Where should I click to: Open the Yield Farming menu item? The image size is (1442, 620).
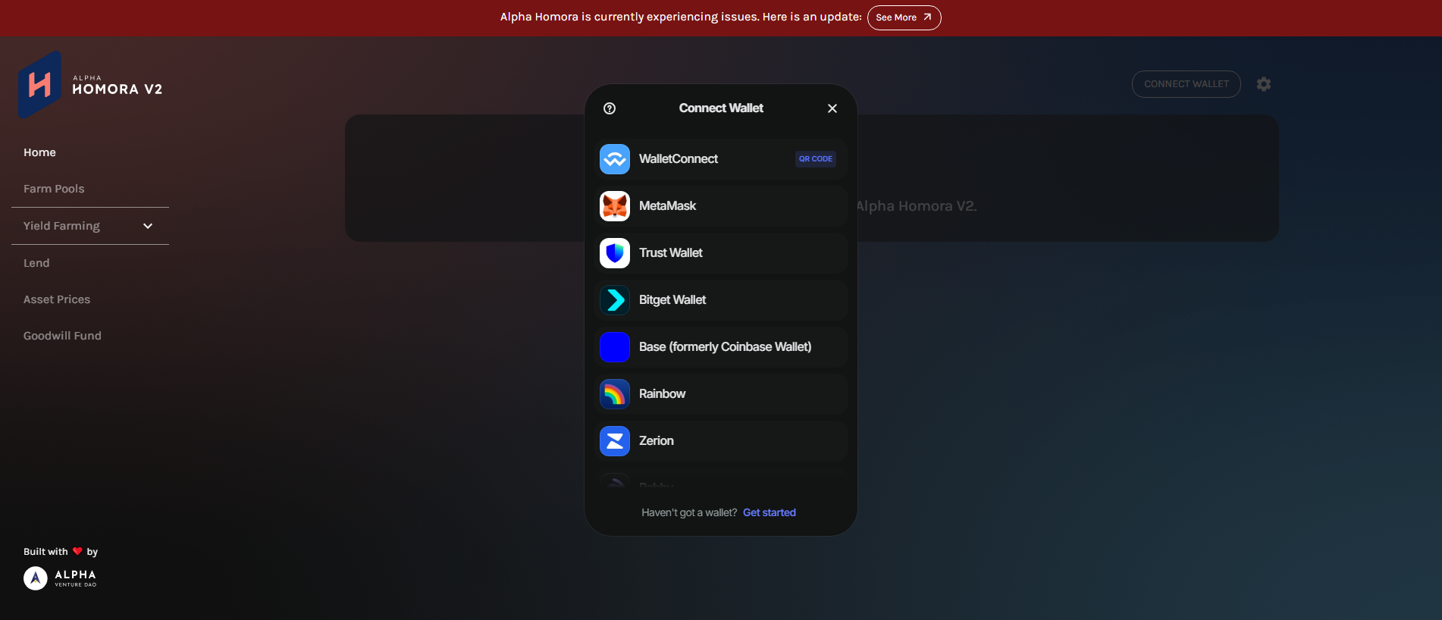tap(61, 226)
